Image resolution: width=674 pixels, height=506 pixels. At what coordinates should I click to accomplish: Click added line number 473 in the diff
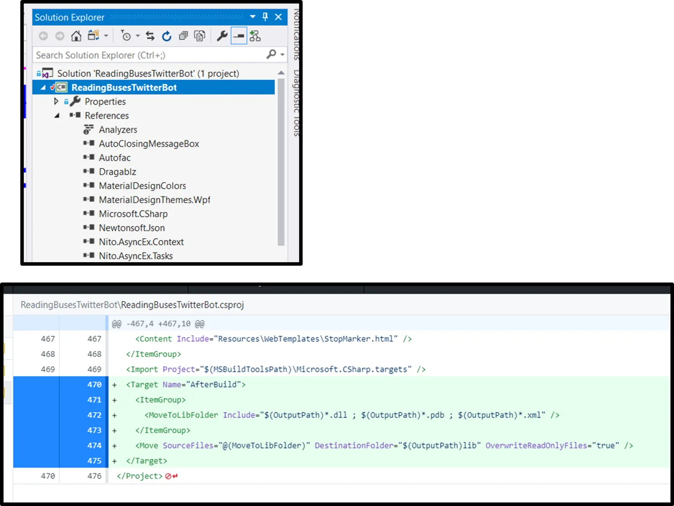(94, 430)
